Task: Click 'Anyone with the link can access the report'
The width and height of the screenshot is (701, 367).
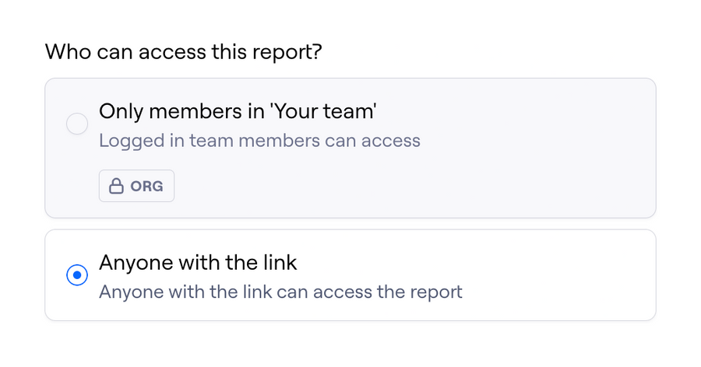Action: coord(280,292)
